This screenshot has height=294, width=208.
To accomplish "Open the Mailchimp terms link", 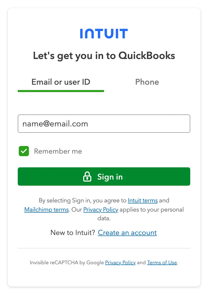I will tap(46, 210).
